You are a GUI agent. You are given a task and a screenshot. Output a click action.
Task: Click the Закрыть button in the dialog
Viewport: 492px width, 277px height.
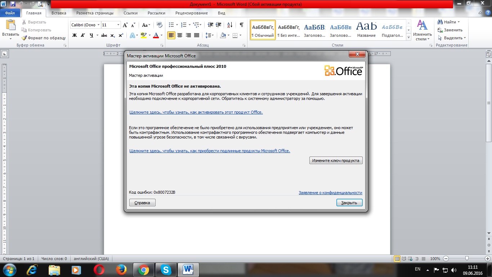click(349, 203)
